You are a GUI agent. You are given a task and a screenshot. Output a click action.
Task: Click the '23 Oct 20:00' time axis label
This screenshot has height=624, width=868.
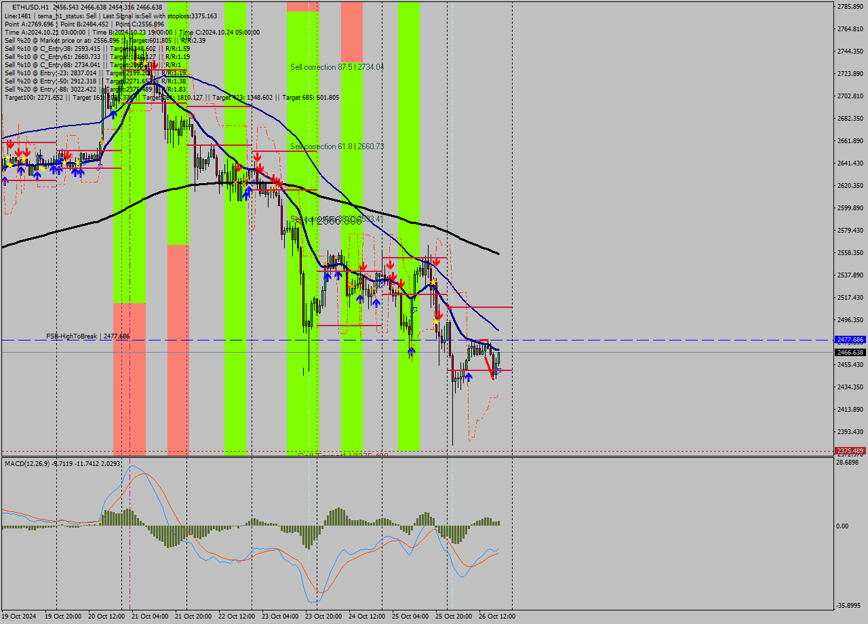pos(323,617)
